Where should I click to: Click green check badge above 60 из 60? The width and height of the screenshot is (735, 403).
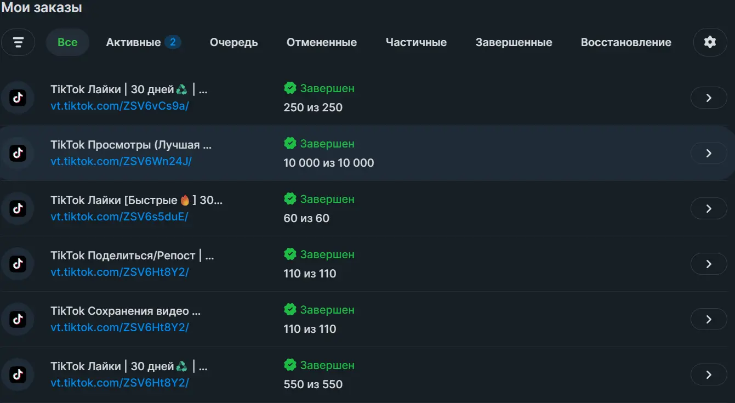pos(290,198)
